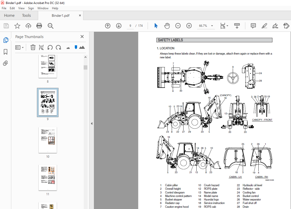Image resolution: width=291 pixels, height=209 pixels.
Task: Choose the selection arrow tool
Action: pyautogui.click(x=156, y=26)
